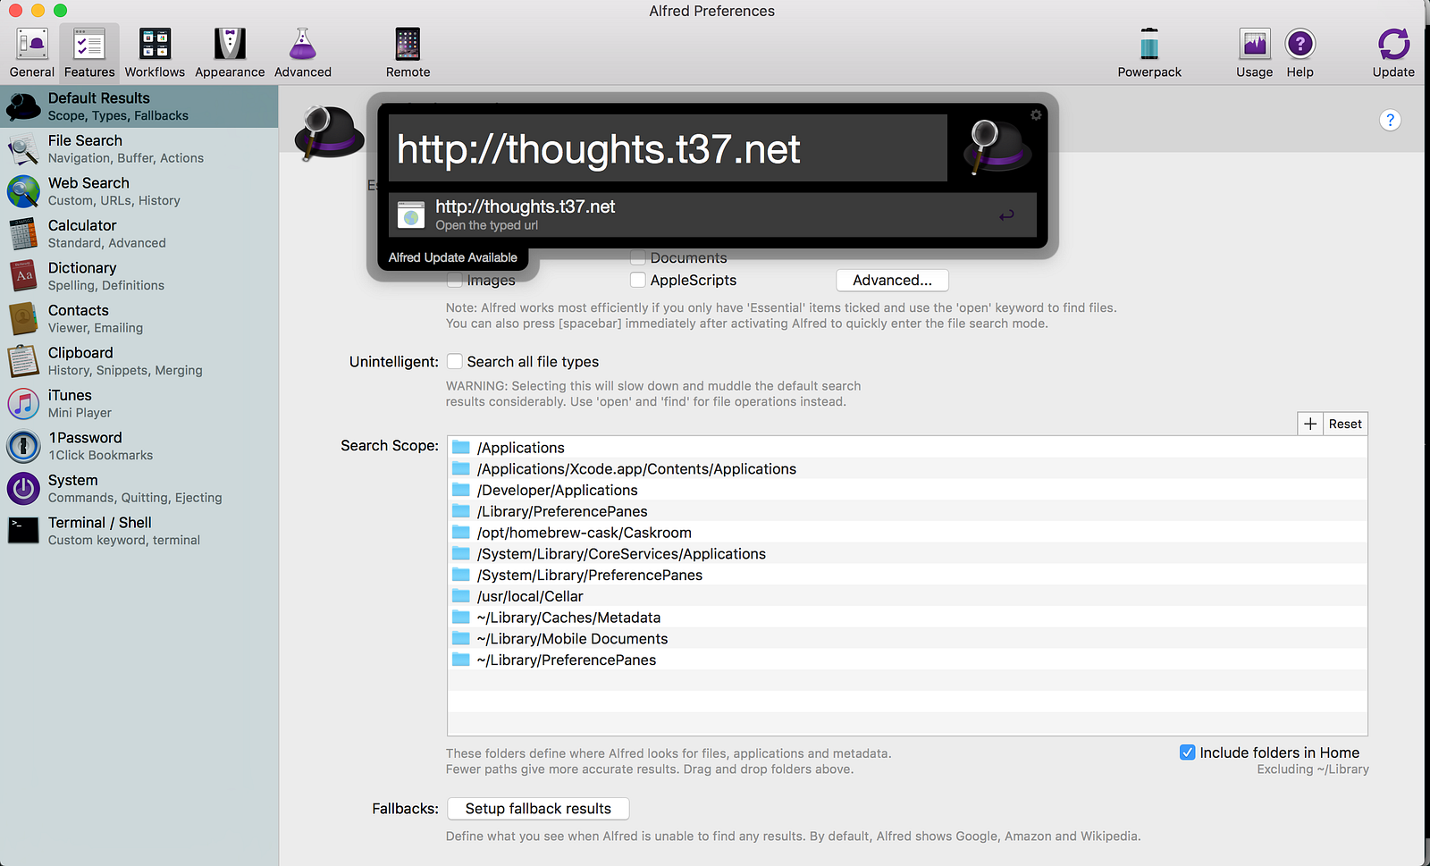This screenshot has height=866, width=1430.
Task: Select /opt/homebrew-cask/Caskroom path
Action: pos(907,533)
